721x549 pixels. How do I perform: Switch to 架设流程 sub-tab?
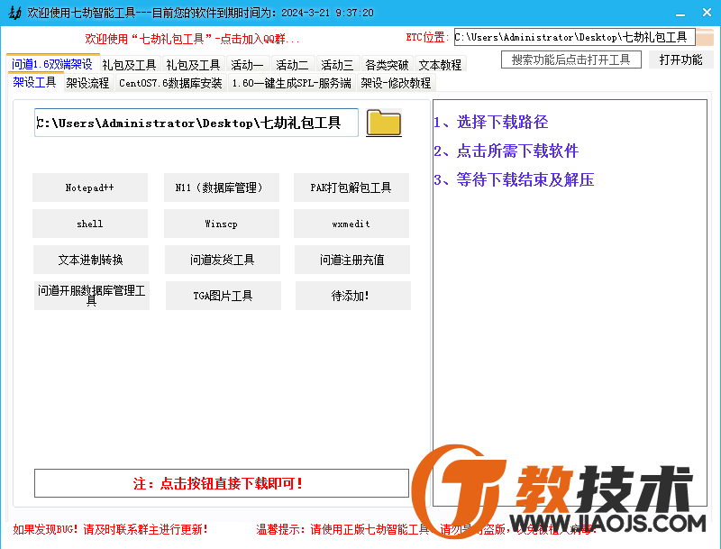87,83
